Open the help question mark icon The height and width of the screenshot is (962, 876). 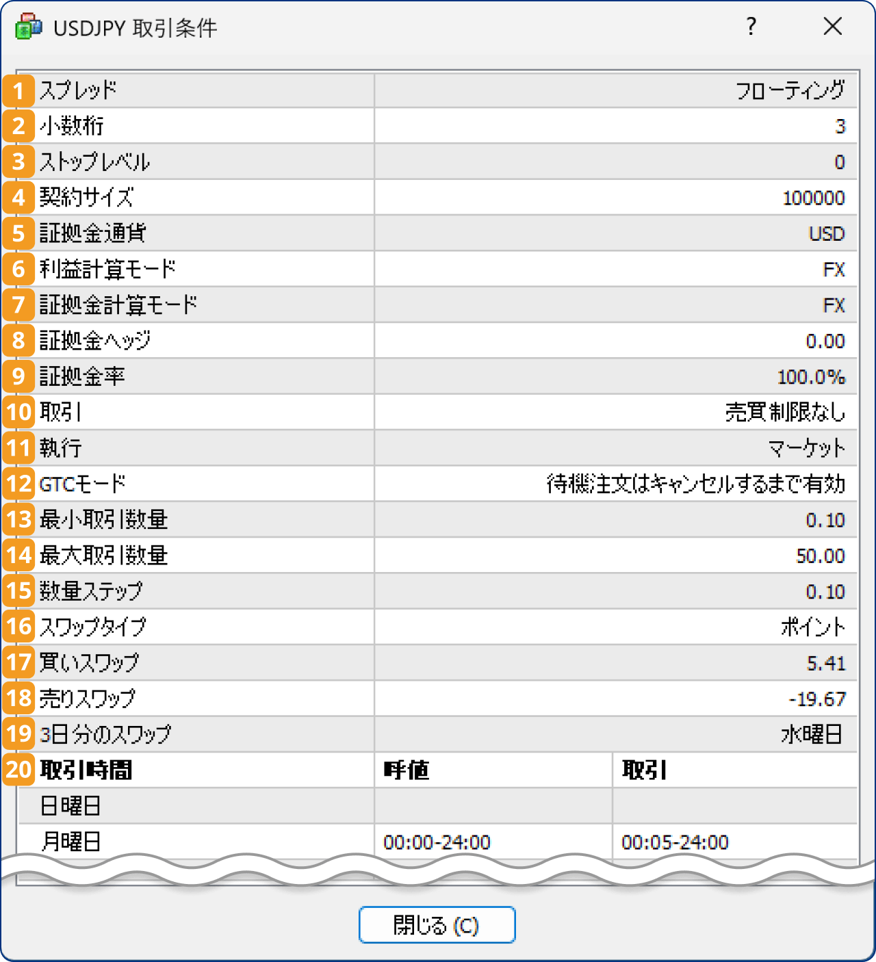tap(751, 27)
